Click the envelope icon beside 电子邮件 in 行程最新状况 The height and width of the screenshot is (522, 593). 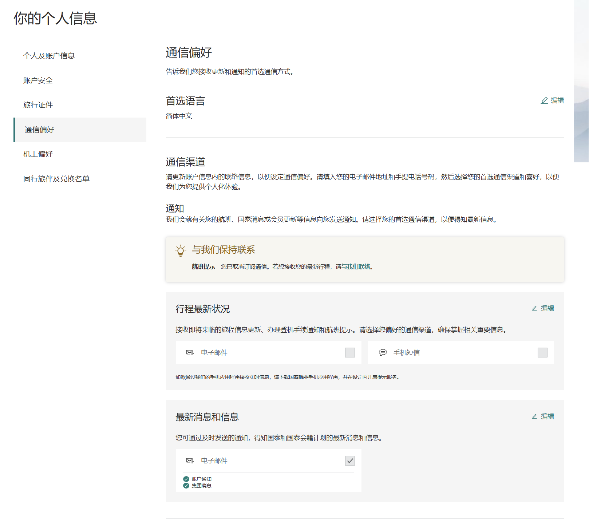pos(189,352)
